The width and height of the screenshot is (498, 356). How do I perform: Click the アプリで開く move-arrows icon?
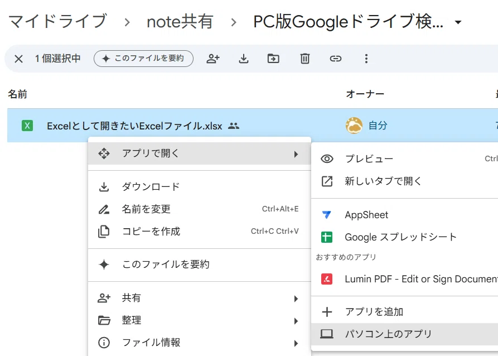pyautogui.click(x=104, y=153)
